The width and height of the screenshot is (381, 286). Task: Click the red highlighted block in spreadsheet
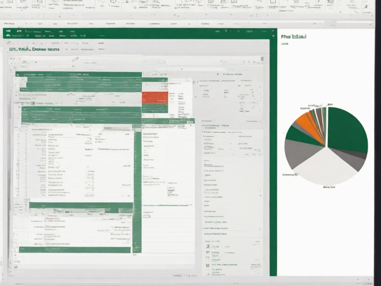(x=155, y=98)
